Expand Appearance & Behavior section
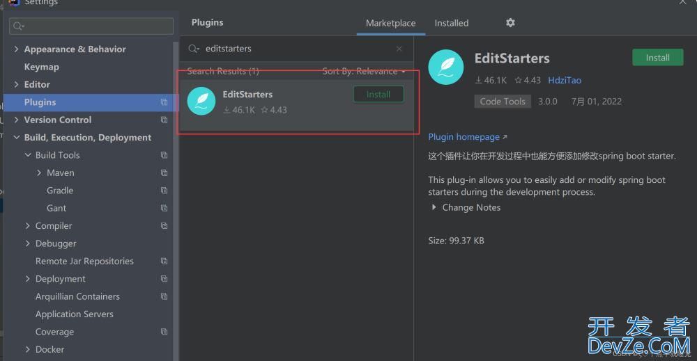Viewport: 697px width, 361px height. coord(17,49)
